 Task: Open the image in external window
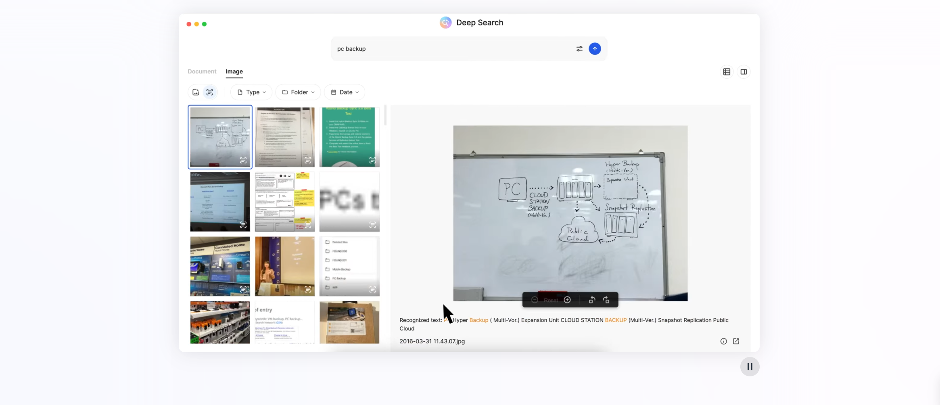click(x=736, y=341)
